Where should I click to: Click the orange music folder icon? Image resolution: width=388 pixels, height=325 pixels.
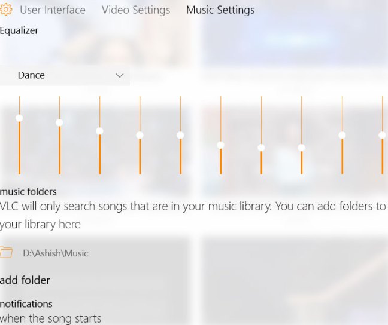pyautogui.click(x=6, y=252)
